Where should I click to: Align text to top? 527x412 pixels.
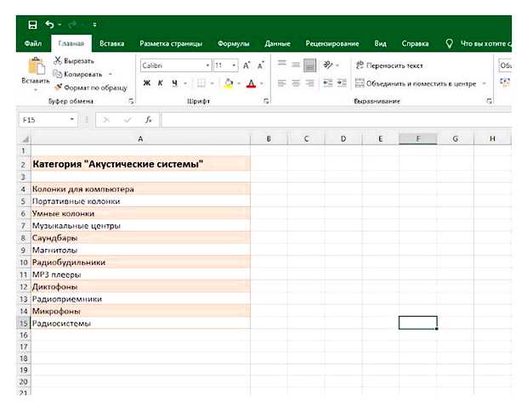pyautogui.click(x=282, y=65)
